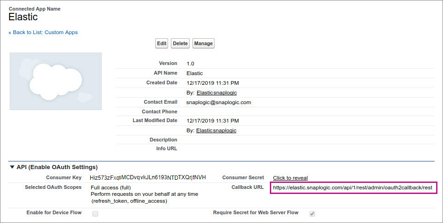Click the Consumer Secret label
Viewport: 443px width, 223px height.
tap(243, 177)
